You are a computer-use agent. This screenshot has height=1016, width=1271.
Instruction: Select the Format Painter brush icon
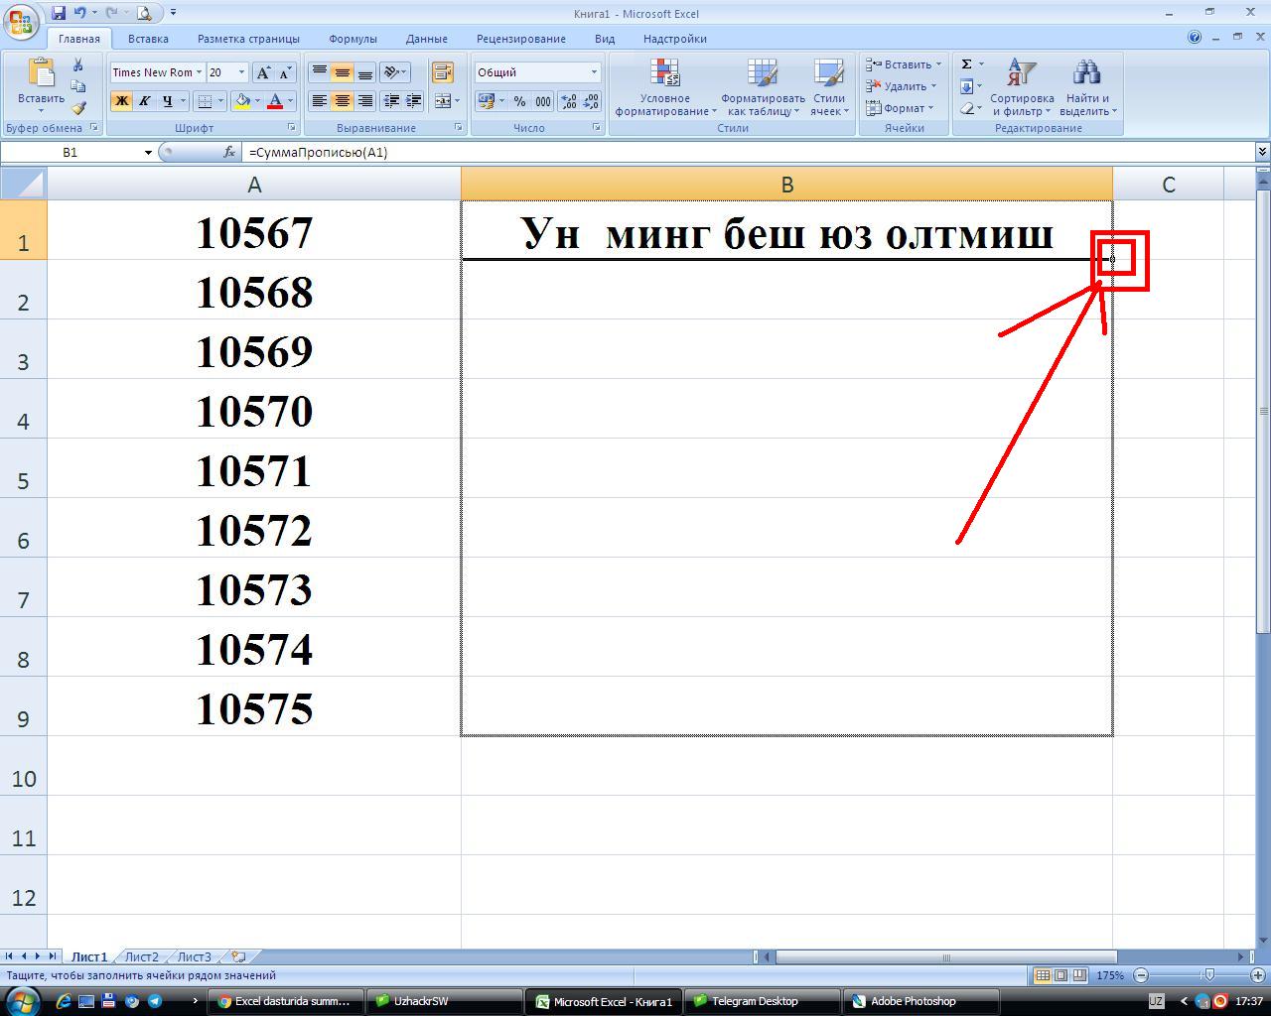pos(78,108)
